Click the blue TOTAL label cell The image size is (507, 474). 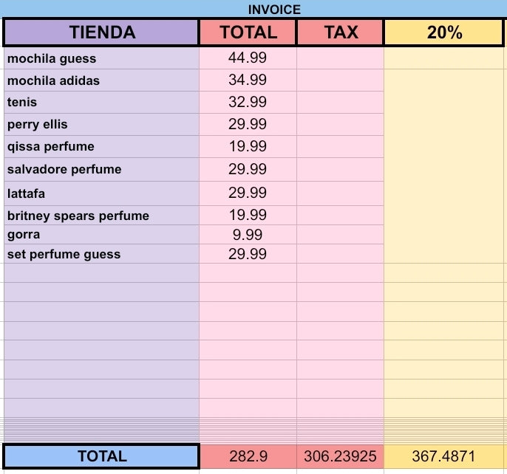pyautogui.click(x=101, y=456)
